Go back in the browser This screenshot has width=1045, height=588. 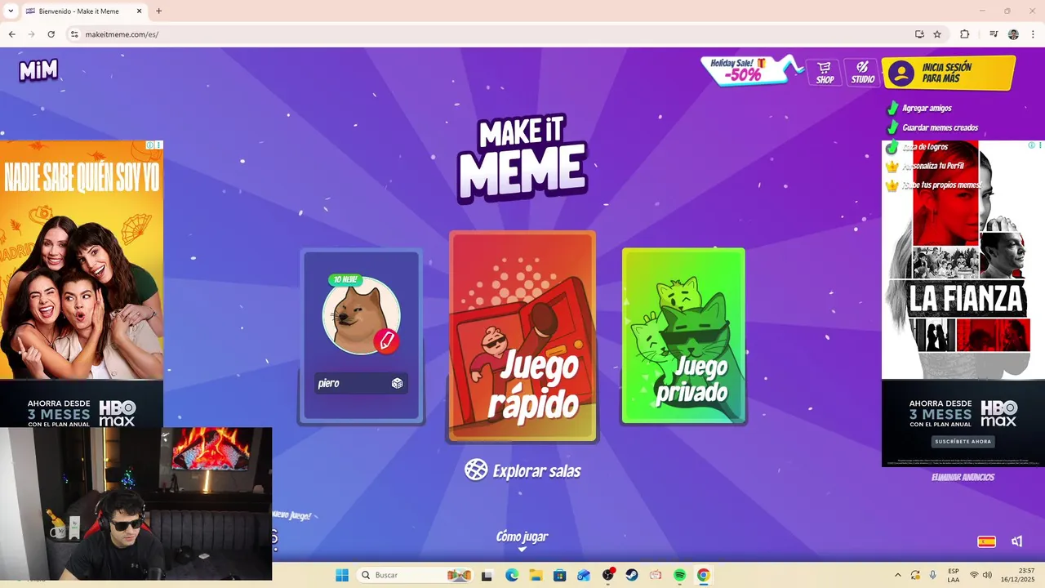pos(11,34)
